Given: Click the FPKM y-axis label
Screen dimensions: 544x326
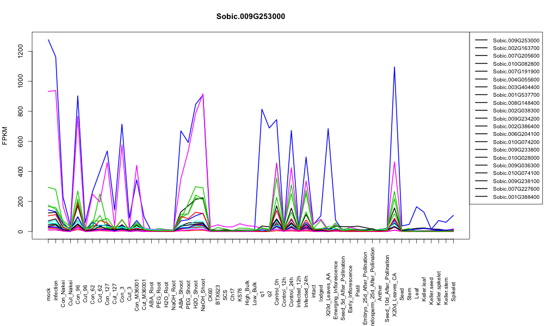Looking at the screenshot, I should 5,136.
